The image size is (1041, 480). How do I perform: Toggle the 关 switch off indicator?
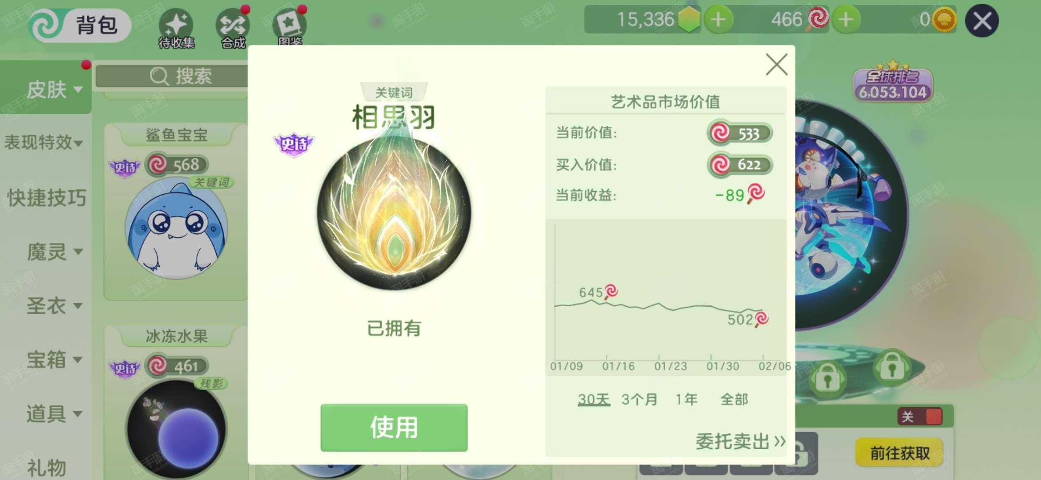920,416
